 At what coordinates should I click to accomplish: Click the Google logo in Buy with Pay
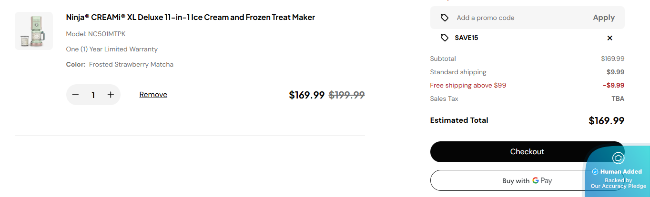(x=536, y=181)
